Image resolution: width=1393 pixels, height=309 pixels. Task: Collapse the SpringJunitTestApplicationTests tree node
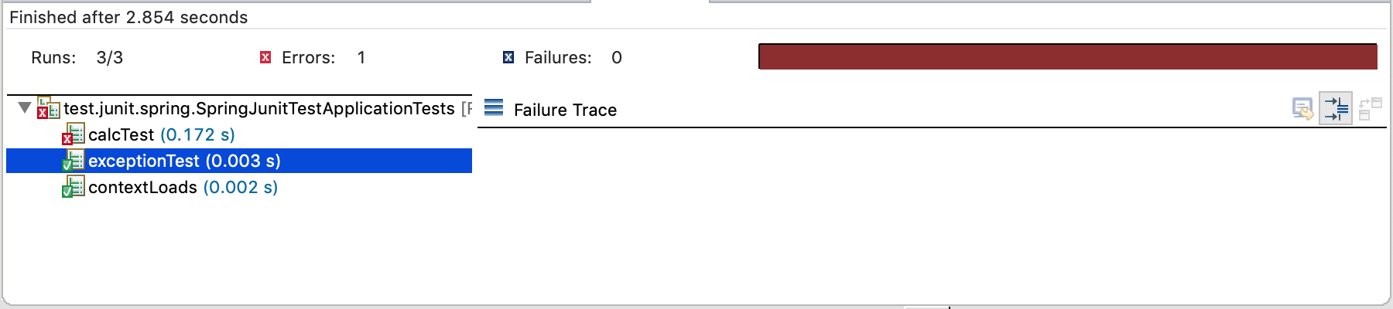pos(25,107)
